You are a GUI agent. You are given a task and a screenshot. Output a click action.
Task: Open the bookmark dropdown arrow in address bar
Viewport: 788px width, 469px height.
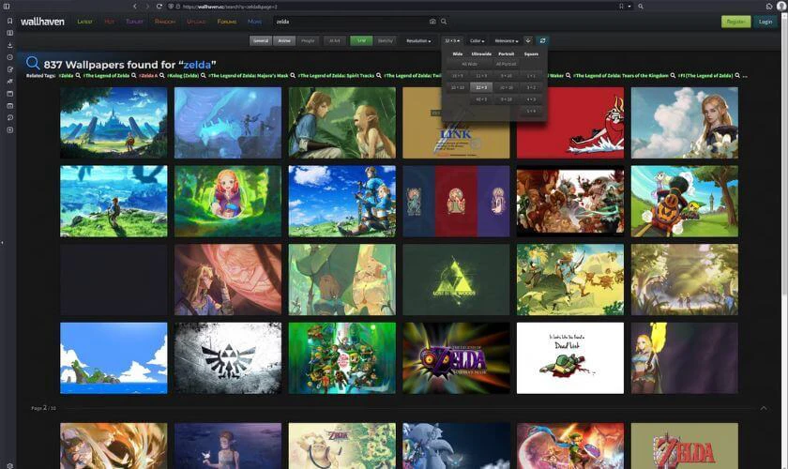629,6
